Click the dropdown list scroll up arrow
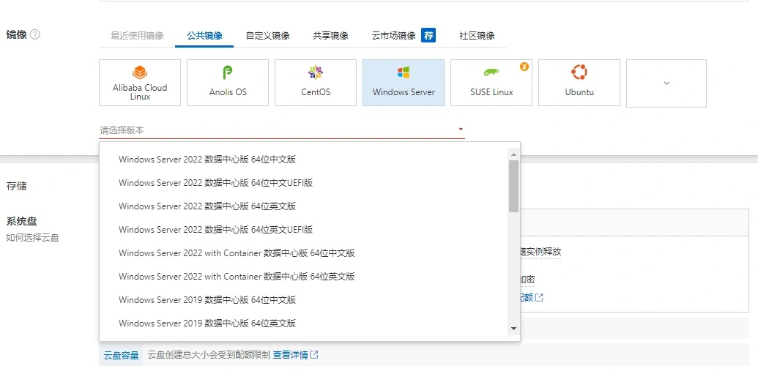The width and height of the screenshot is (758, 374). 513,154
